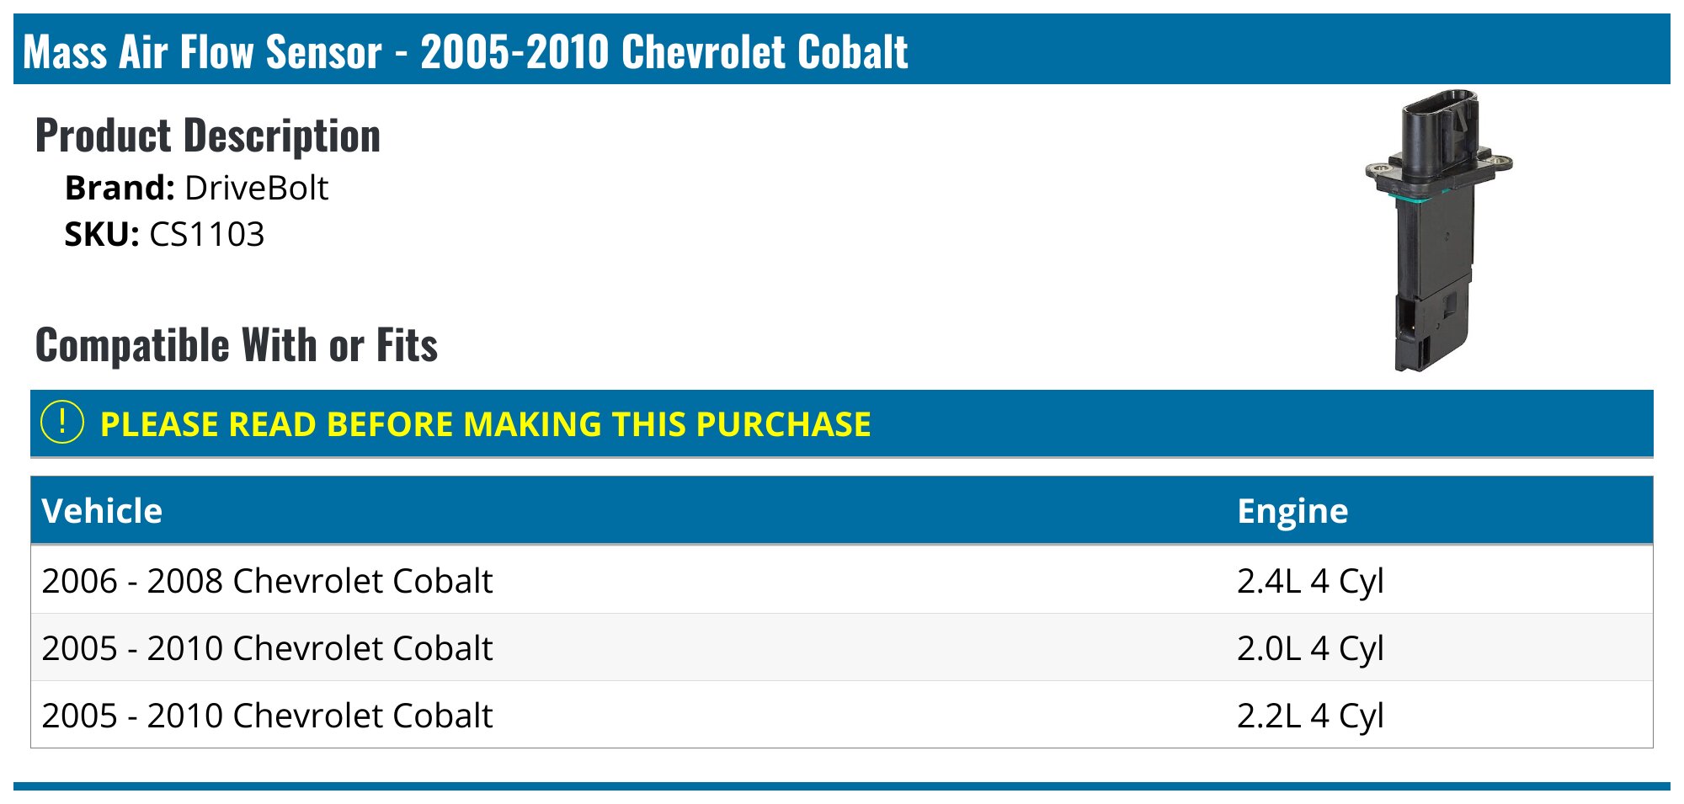Select the 2006 - 2008 Chevrolet Cobalt row
The height and width of the screenshot is (804, 1684).
click(267, 581)
